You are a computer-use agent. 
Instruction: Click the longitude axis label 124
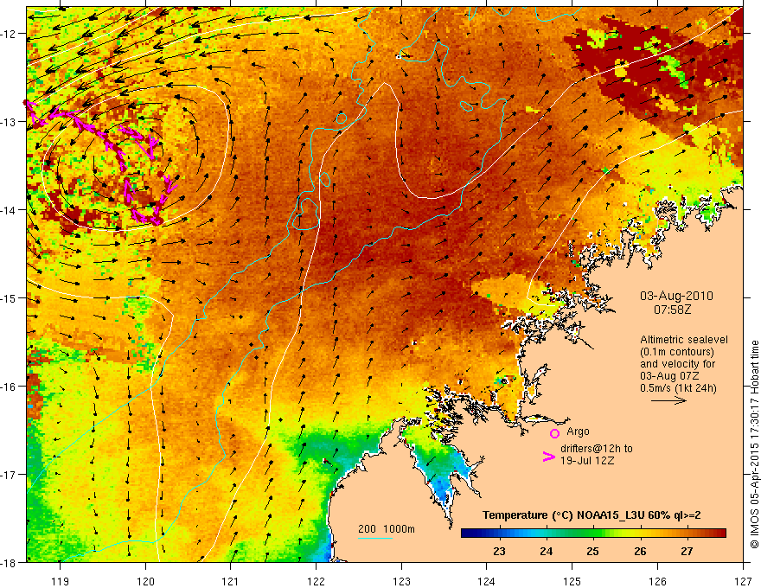click(x=487, y=581)
